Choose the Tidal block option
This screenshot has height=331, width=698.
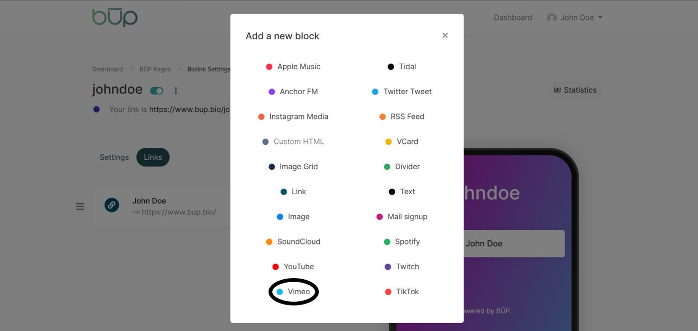[x=401, y=67]
